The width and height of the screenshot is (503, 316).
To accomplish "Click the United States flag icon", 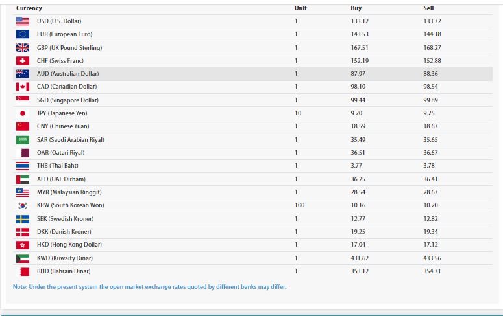I will (23, 21).
